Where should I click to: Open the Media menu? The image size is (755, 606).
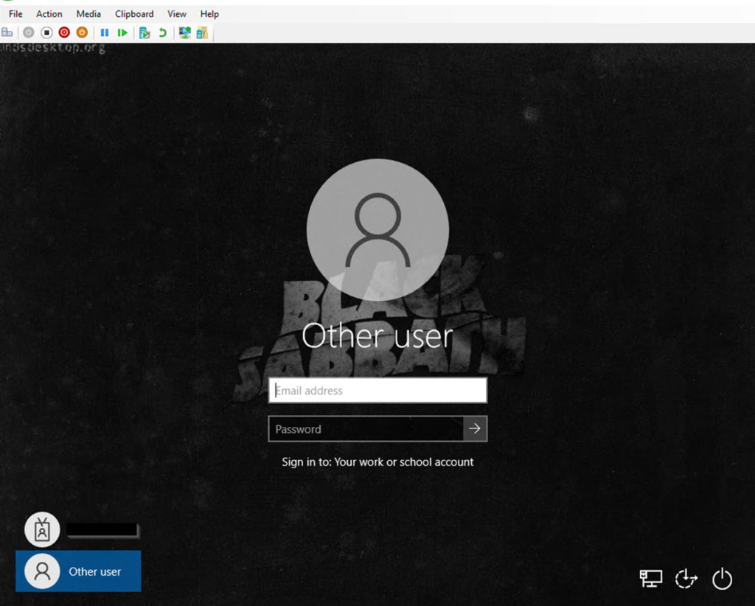tap(88, 14)
